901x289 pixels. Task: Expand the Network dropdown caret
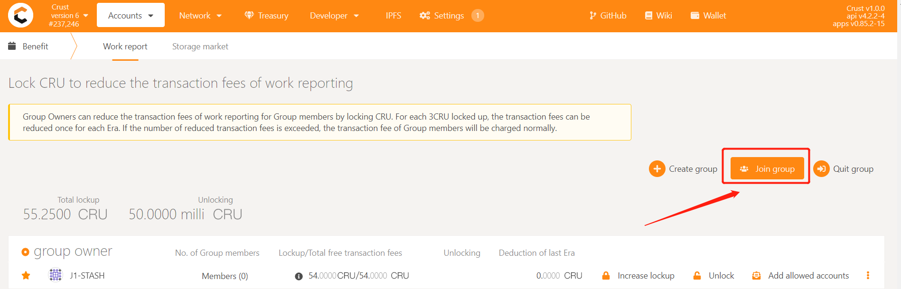coord(219,16)
